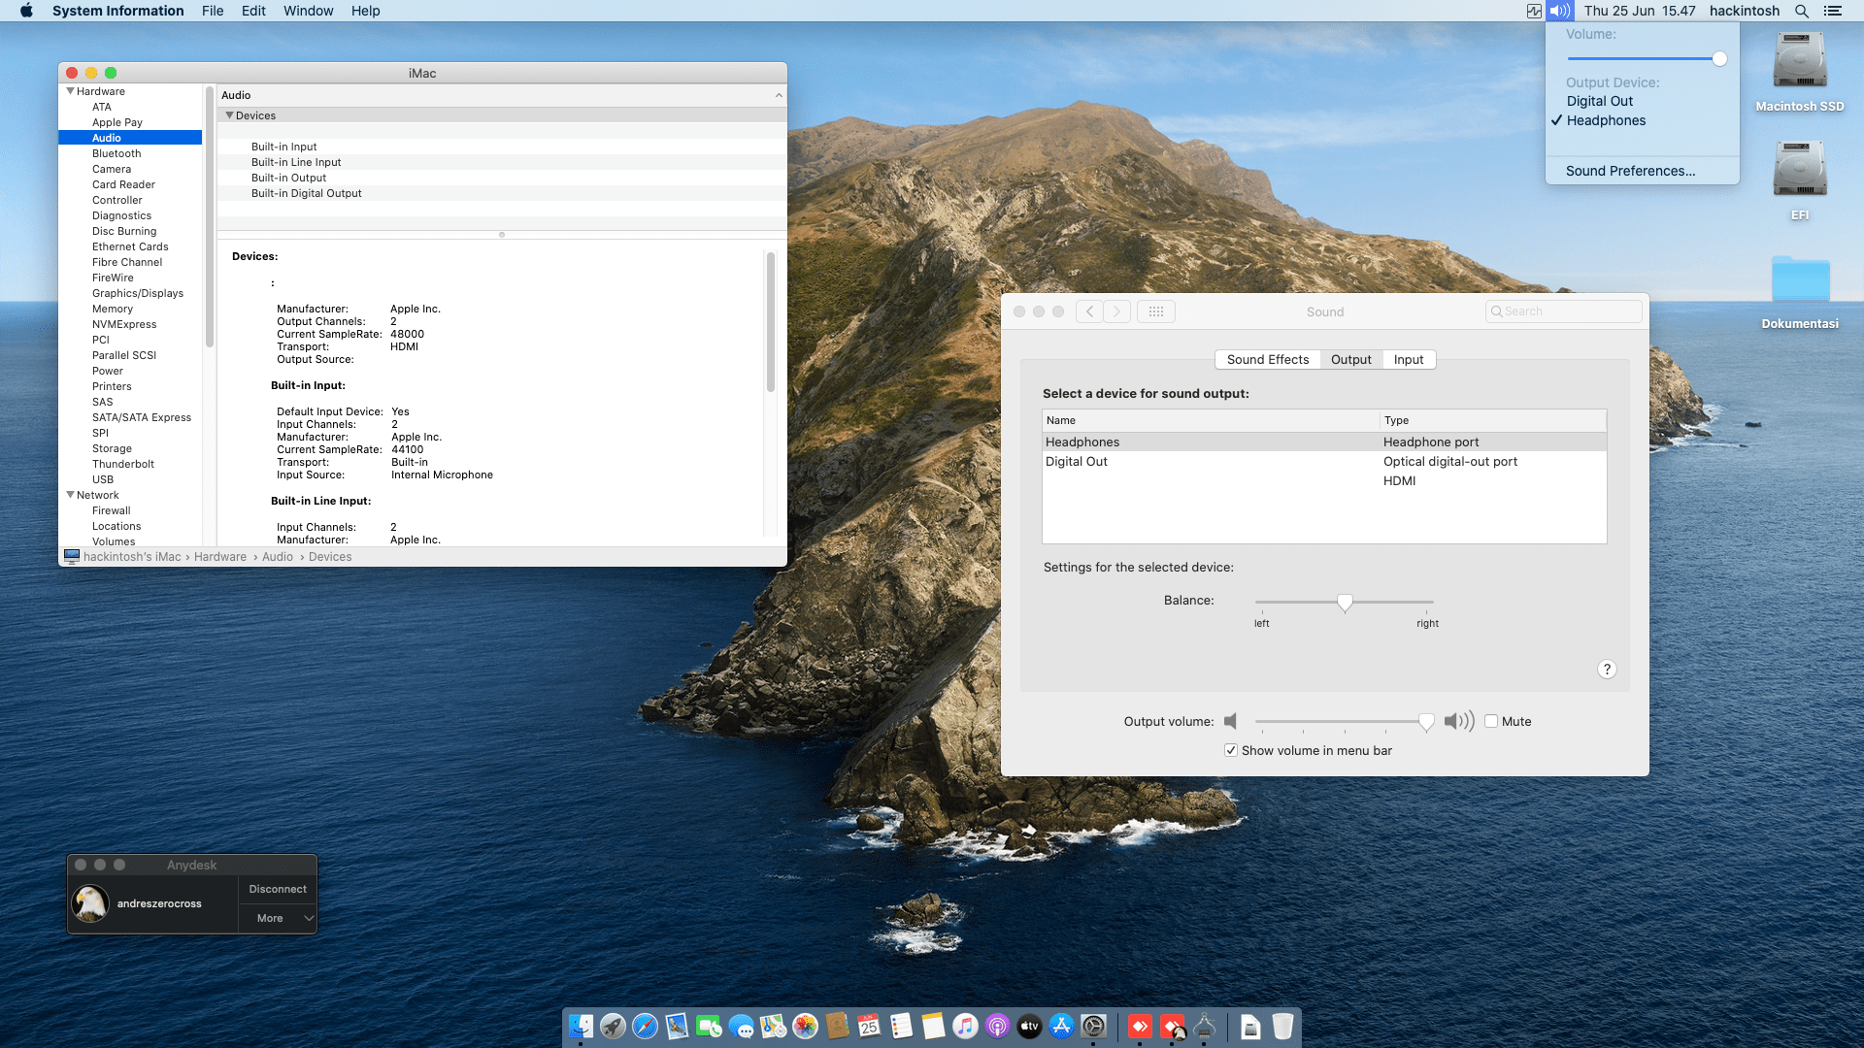The height and width of the screenshot is (1048, 1864).
Task: Click menu bar Volume slider knob
Action: point(1719,59)
